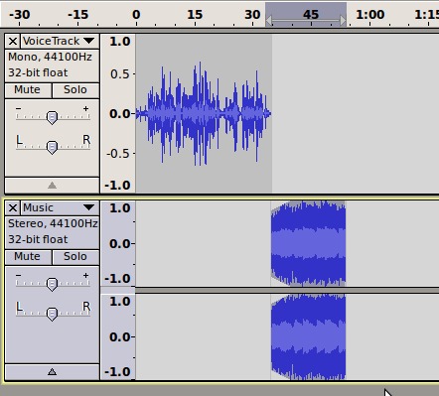Click the Music upper channel vertical scale
This screenshot has height=396, width=439.
pos(118,243)
